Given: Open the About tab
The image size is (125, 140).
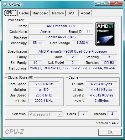Looking at the screenshot, I should coord(85,13).
